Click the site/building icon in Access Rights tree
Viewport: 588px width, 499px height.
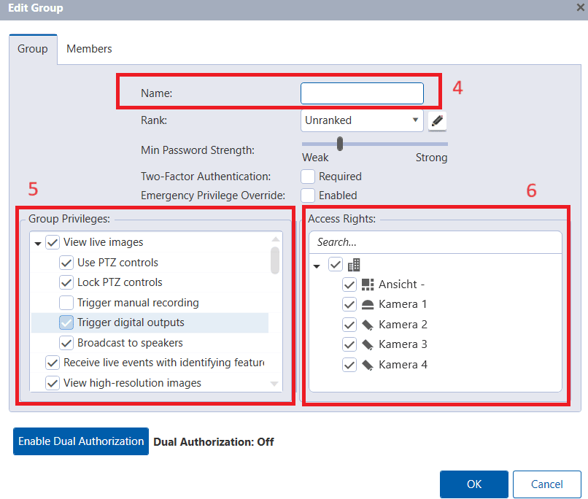coord(355,264)
